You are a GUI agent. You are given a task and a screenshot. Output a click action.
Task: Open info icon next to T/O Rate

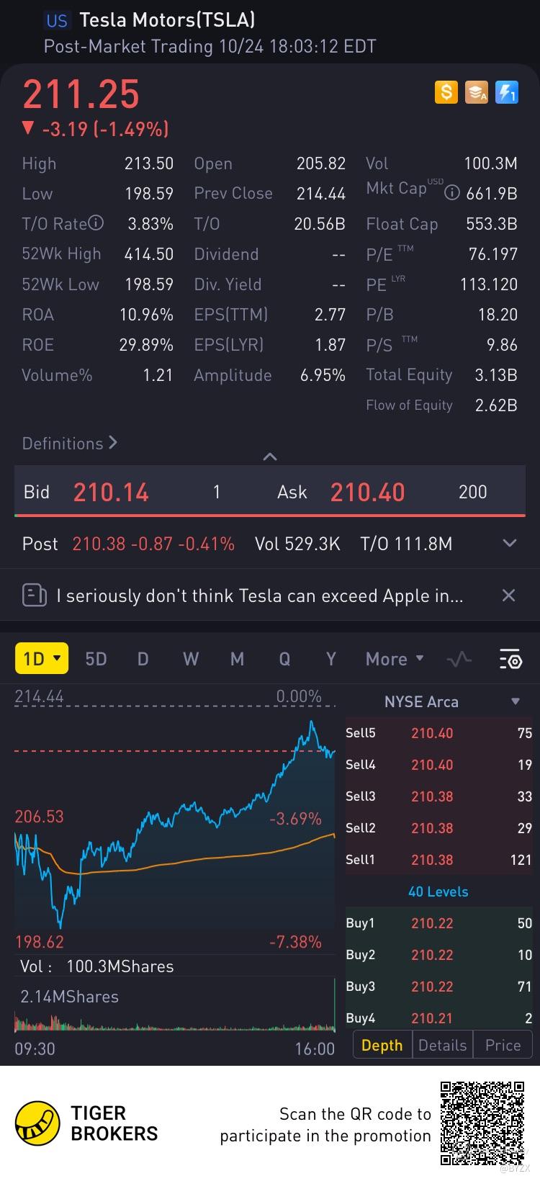pyautogui.click(x=96, y=223)
